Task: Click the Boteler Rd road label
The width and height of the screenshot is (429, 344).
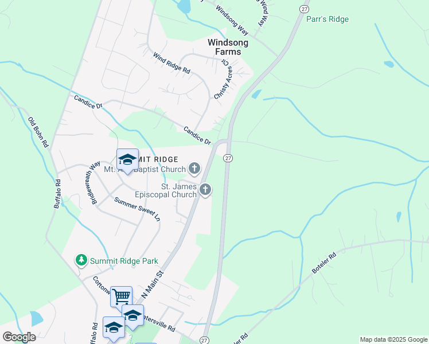Action: pyautogui.click(x=324, y=263)
